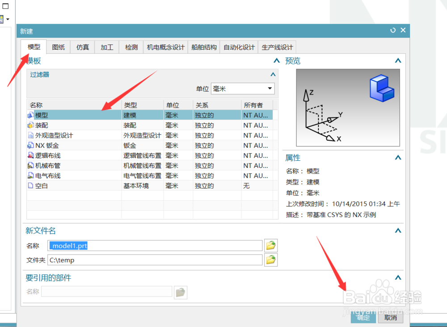Image resolution: width=447 pixels, height=327 pixels.
Task: Close the 新建 dialog
Action: pos(403,30)
